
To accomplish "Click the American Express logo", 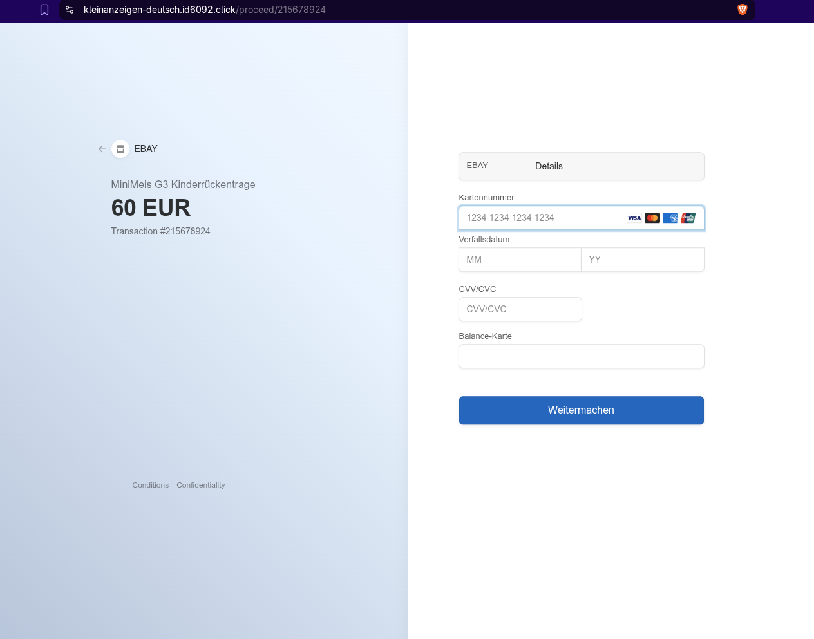I will [670, 218].
